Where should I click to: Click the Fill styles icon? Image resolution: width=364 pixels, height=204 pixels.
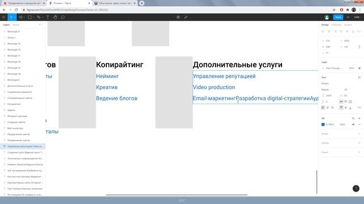(x=353, y=118)
